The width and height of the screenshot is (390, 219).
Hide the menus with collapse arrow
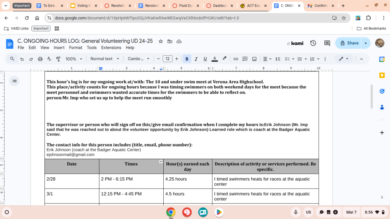point(361,59)
